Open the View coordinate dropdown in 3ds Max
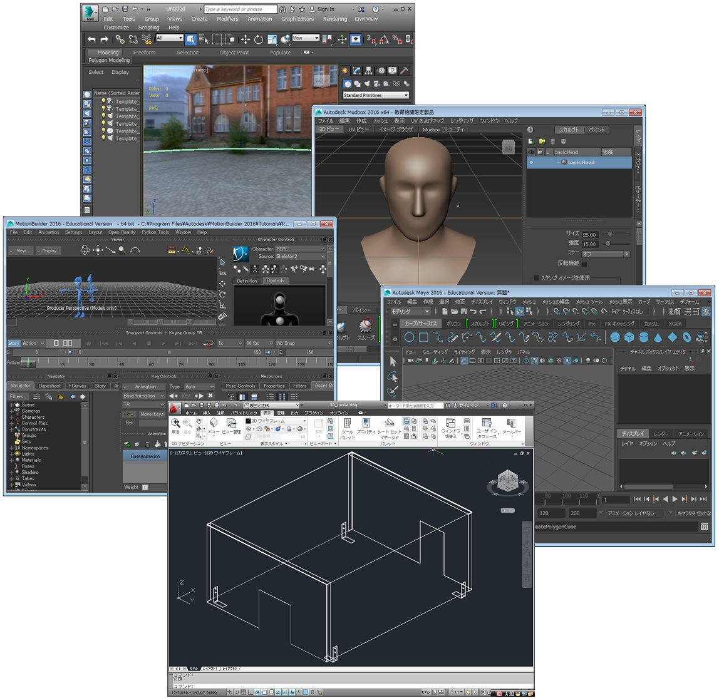This screenshot has height=698, width=719. point(306,38)
